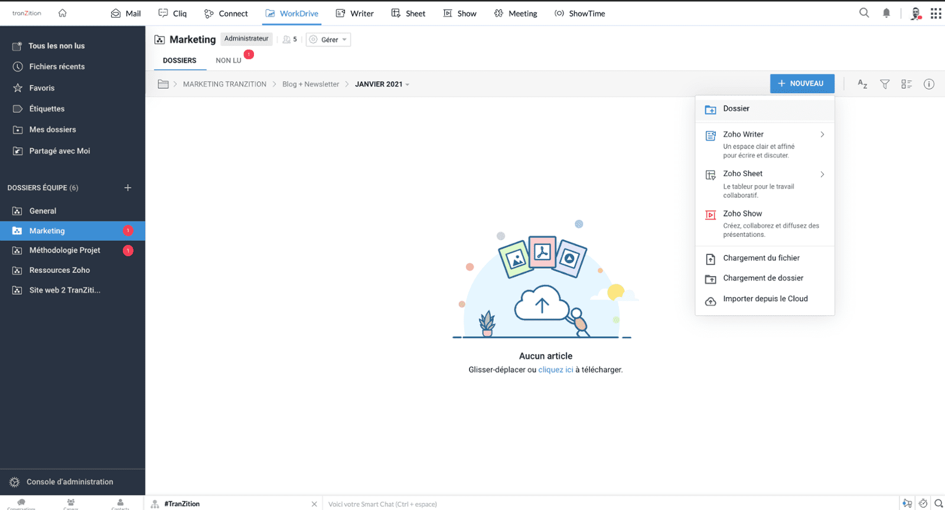This screenshot has width=945, height=510.
Task: Show details with the info icon
Action: coord(929,84)
